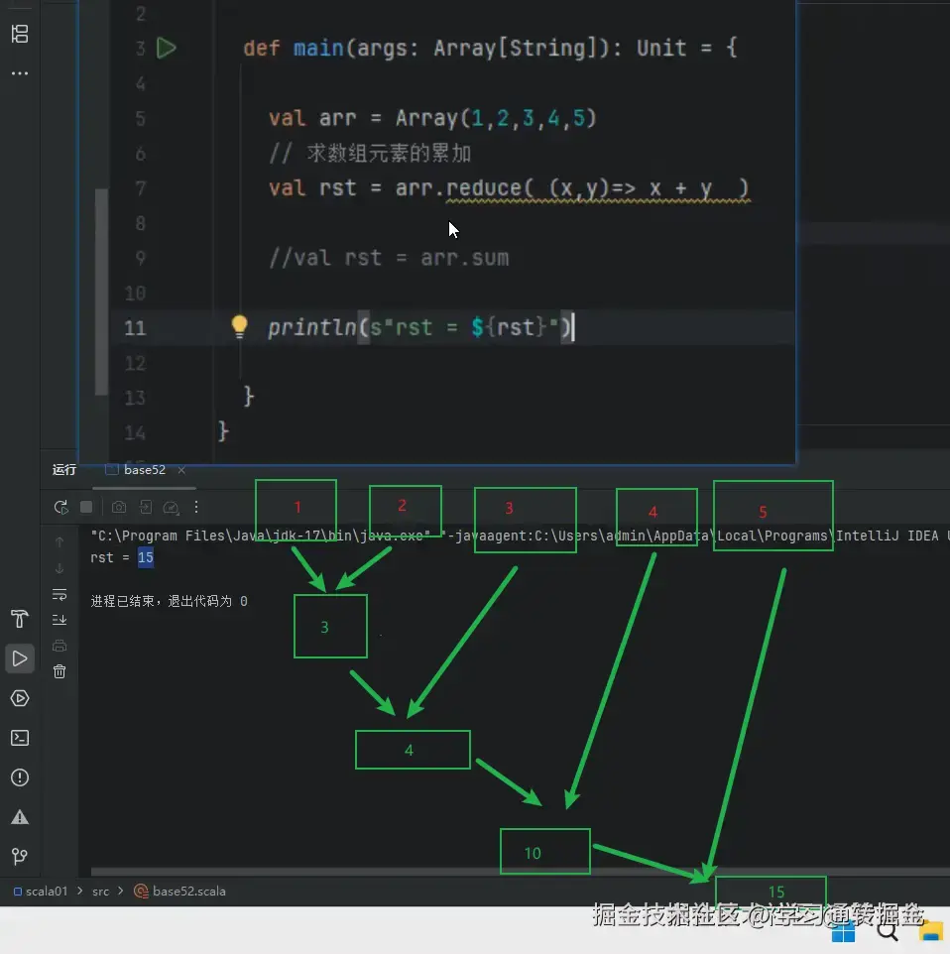
Task: Open the Terminal tool window
Action: pyautogui.click(x=20, y=738)
